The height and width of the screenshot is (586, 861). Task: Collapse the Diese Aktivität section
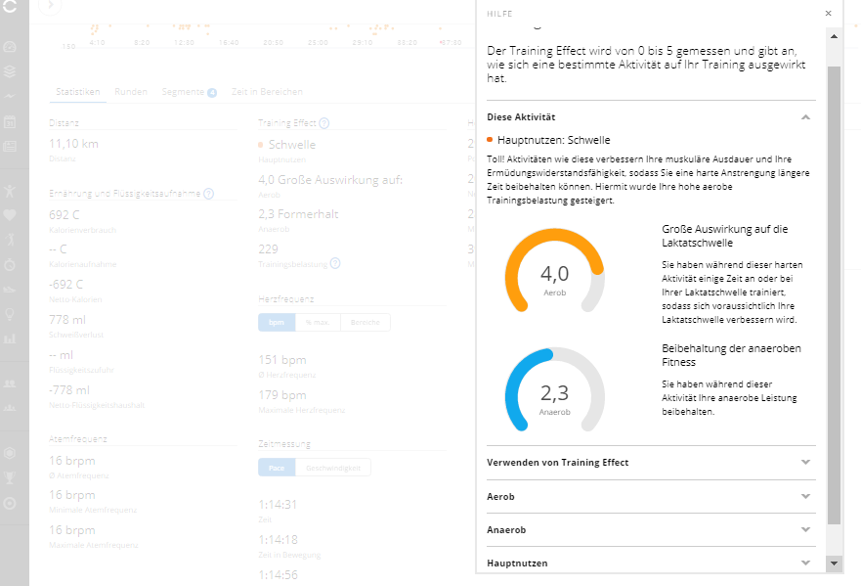click(x=804, y=116)
